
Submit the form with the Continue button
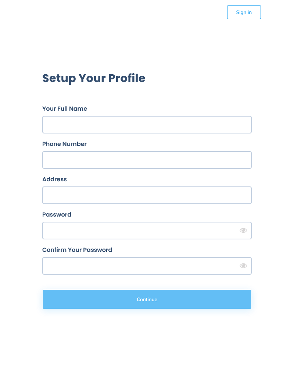pos(147,299)
